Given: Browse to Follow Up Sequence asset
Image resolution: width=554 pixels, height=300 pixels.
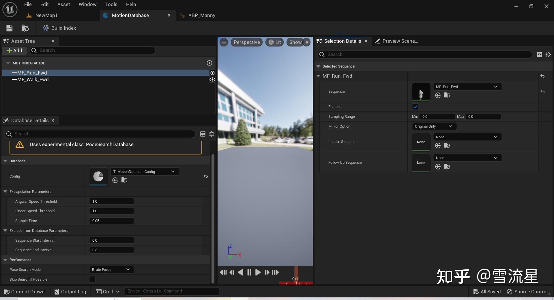Looking at the screenshot, I should click(x=447, y=167).
